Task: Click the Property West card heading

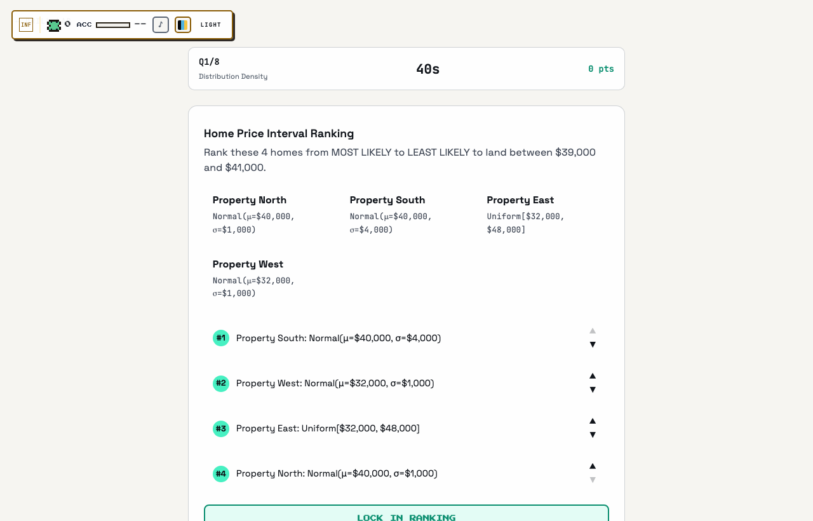Action: tap(248, 264)
